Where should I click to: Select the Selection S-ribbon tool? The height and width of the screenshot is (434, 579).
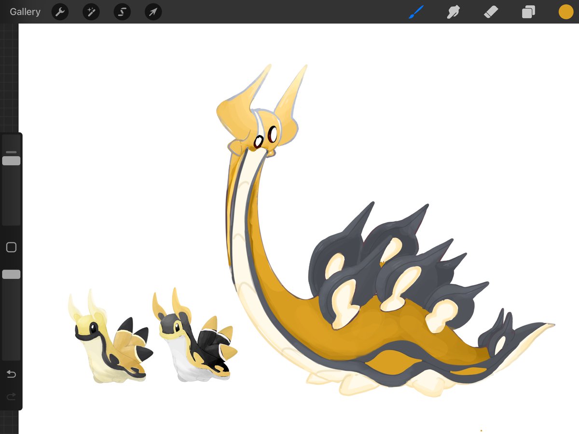pyautogui.click(x=122, y=12)
